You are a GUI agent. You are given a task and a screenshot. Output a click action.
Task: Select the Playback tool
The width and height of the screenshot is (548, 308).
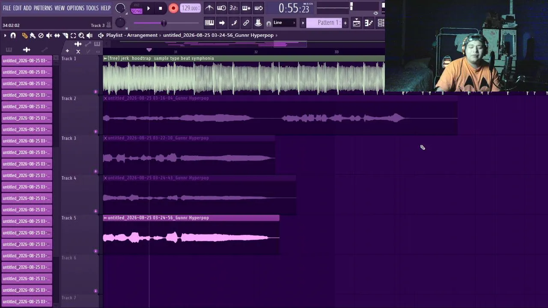pyautogui.click(x=89, y=36)
